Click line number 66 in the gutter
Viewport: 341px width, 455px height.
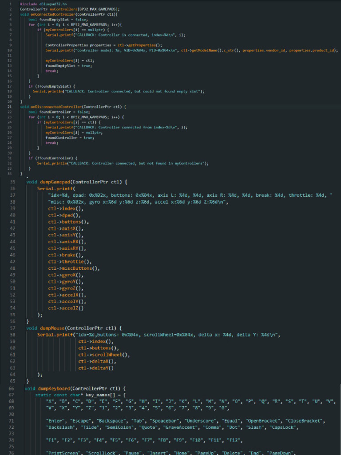(x=12, y=388)
